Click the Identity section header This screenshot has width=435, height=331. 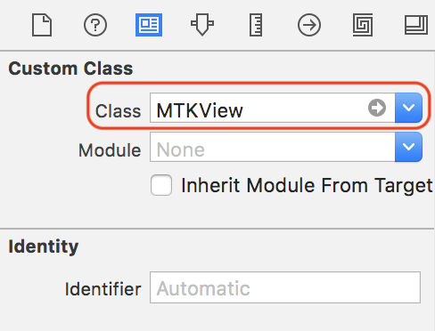pos(44,246)
